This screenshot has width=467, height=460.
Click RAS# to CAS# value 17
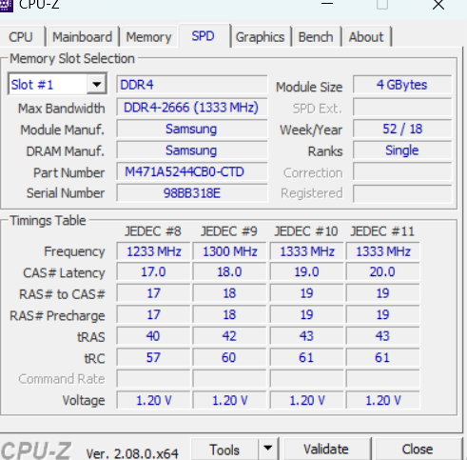153,293
